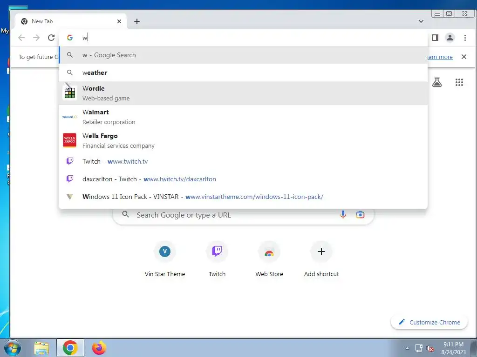Open the Chrome Labs flask icon
Screen dimensions: 477x357
(437, 82)
